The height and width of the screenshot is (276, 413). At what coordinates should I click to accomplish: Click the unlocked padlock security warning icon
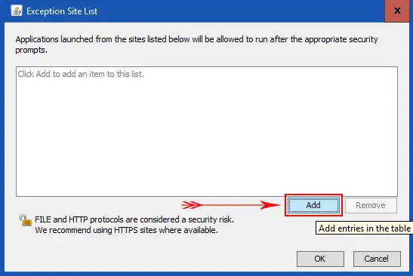[25, 220]
